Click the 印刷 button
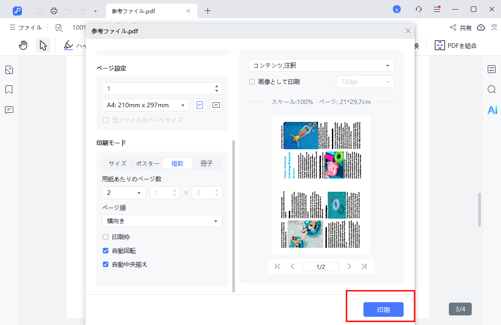 click(383, 309)
